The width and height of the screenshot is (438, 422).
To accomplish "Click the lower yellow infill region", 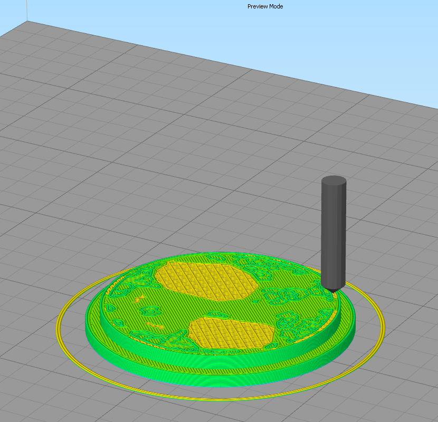I will click(x=231, y=333).
